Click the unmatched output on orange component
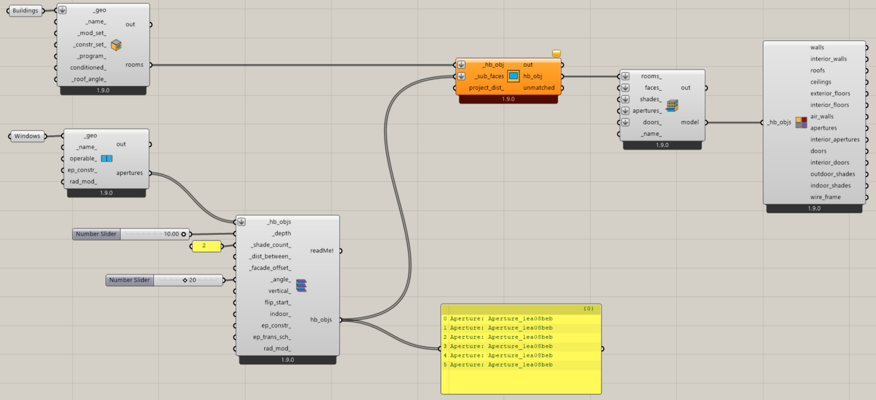The width and height of the screenshot is (876, 400). [539, 88]
